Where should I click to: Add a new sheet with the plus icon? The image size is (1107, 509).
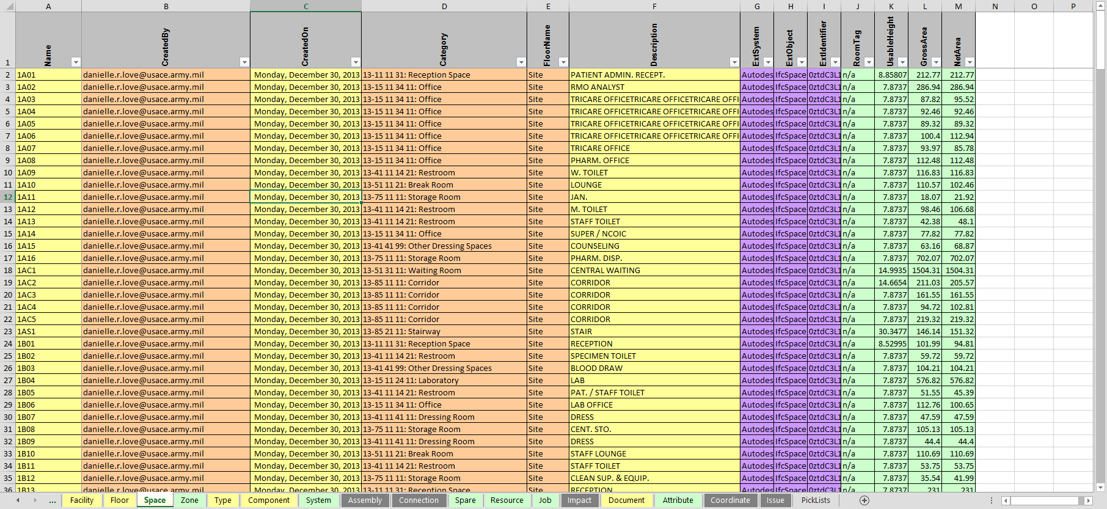[x=864, y=500]
